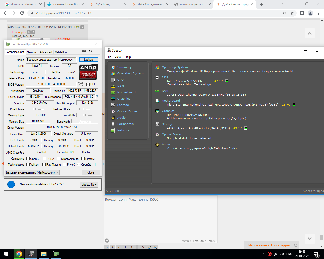The image size is (324, 259).
Task: Switch to the Validation tab in GPU-Z
Action: coord(61,52)
